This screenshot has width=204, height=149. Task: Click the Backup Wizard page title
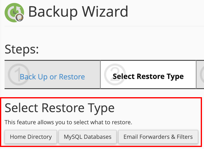tap(78, 12)
